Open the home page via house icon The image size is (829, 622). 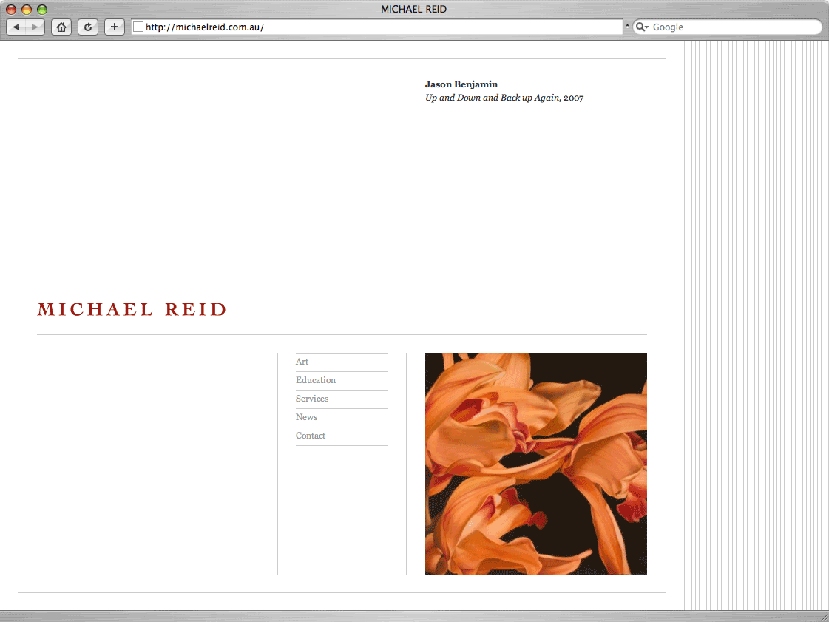tap(61, 27)
